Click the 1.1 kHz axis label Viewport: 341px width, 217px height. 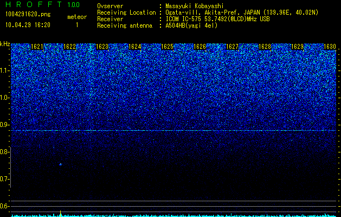[x=4, y=71]
